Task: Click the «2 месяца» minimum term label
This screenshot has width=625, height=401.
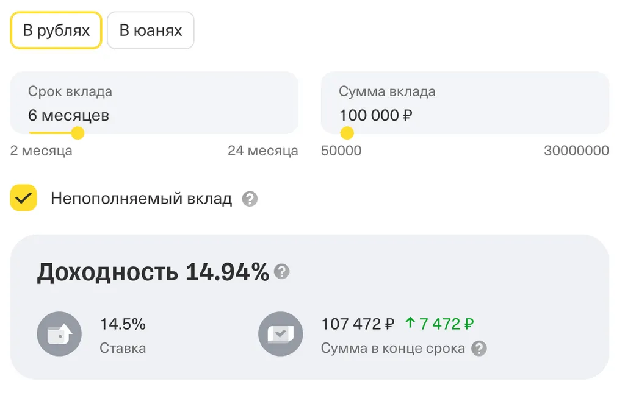Action: pyautogui.click(x=42, y=151)
